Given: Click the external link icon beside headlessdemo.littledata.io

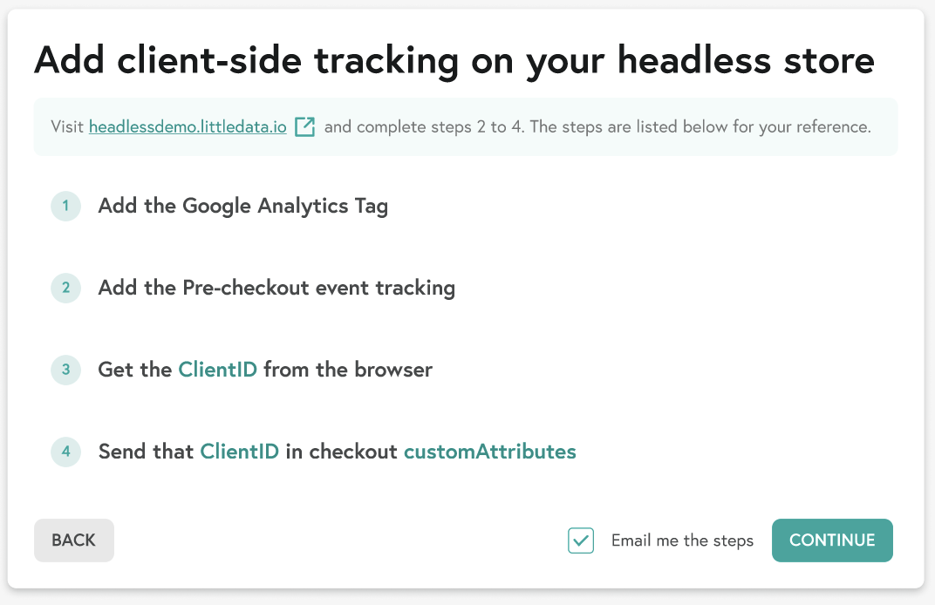Looking at the screenshot, I should 304,126.
